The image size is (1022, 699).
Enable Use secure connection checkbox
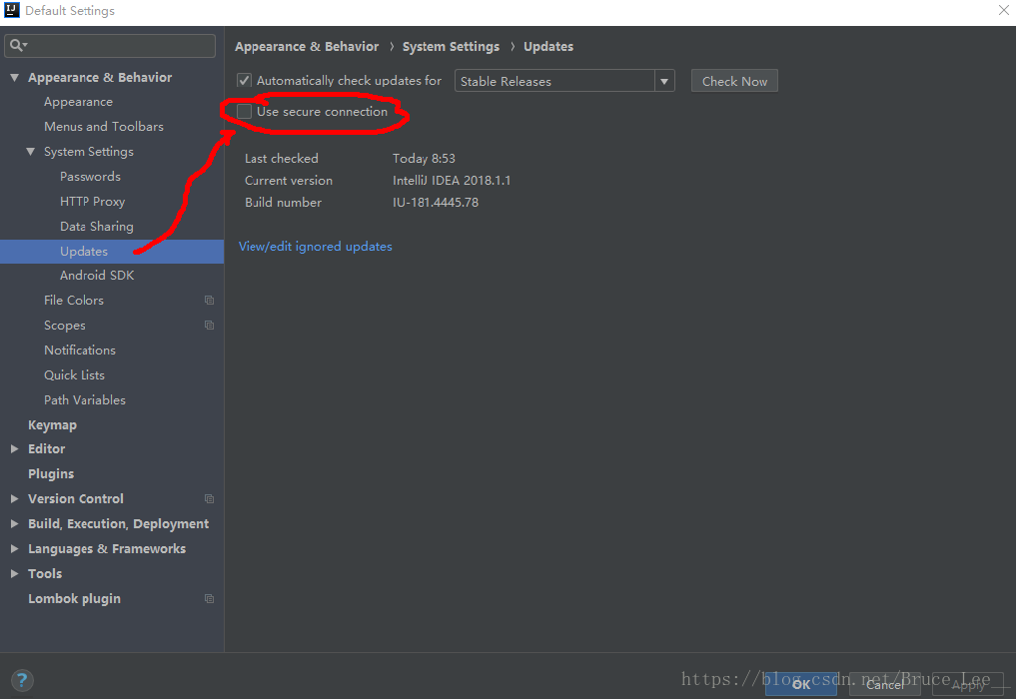[x=244, y=112]
